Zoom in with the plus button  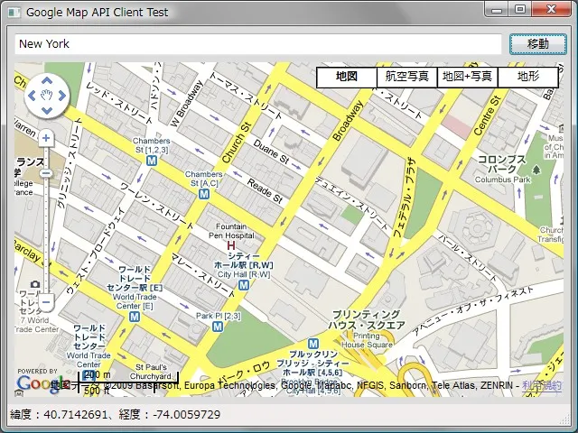pyautogui.click(x=46, y=139)
